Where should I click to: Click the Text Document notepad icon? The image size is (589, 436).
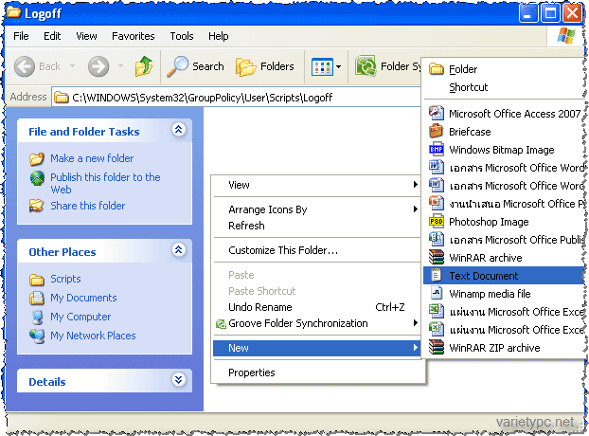[x=436, y=276]
